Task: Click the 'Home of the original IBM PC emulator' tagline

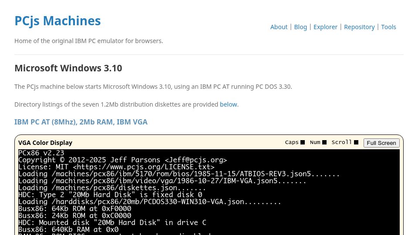Action: (x=89, y=41)
